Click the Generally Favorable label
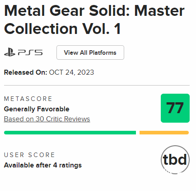Image resolution: width=196 pixels, height=191 pixels. coord(37,109)
